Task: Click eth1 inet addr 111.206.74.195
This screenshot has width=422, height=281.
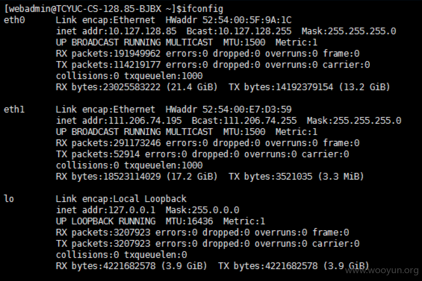Action: 119,121
